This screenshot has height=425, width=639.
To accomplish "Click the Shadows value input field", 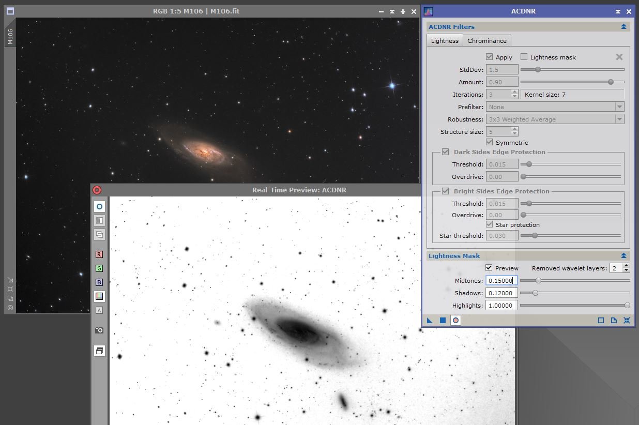I will point(501,293).
